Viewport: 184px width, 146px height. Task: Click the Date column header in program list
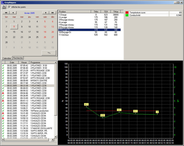(x=12, y=63)
